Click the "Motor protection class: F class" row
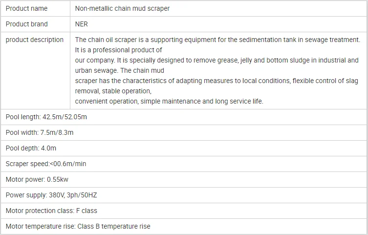This screenshot has width=368, height=235. click(x=51, y=211)
